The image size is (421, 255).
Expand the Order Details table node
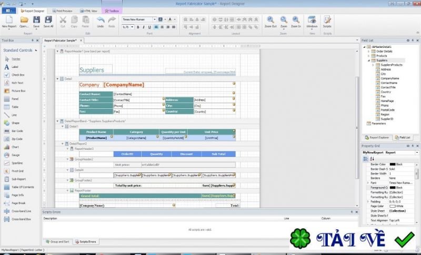[369, 52]
